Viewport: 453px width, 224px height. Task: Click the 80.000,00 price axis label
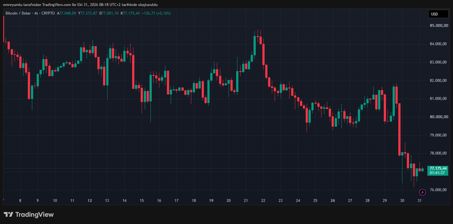(438, 117)
